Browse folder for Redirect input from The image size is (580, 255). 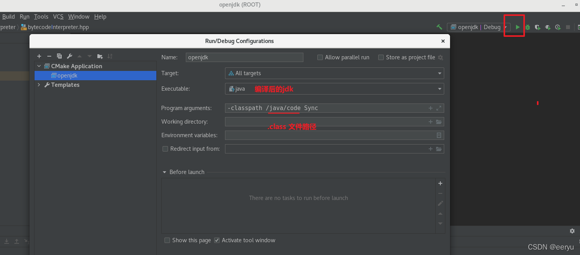click(x=439, y=149)
